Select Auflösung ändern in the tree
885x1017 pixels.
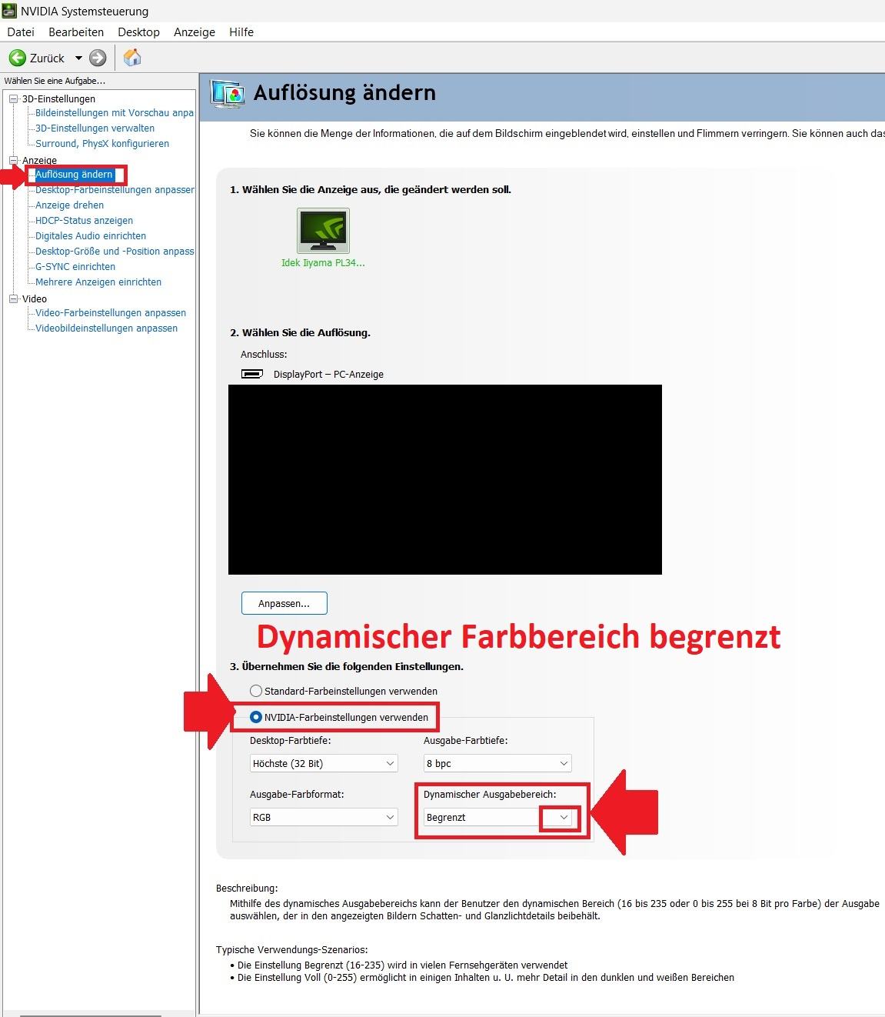[74, 174]
